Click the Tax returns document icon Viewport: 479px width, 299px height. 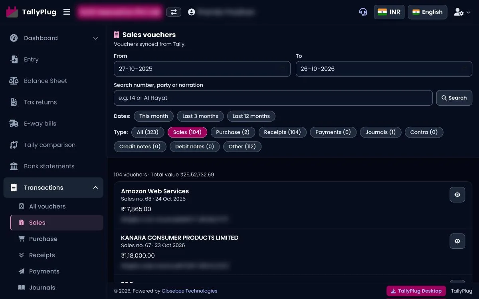[14, 102]
